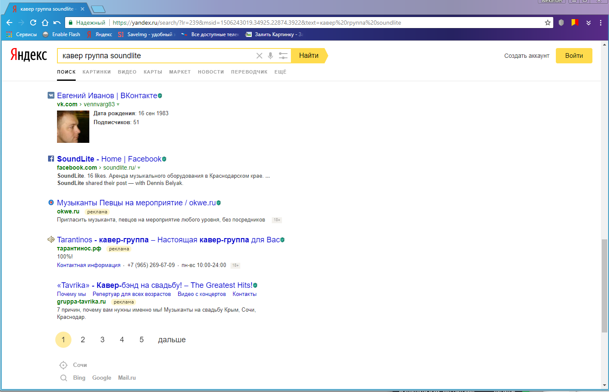Go to results page 2
The image size is (609, 392).
83,340
